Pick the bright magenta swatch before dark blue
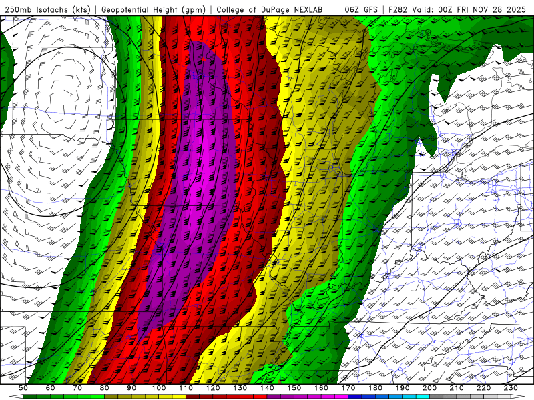534x400 pixels. pyautogui.click(x=341, y=397)
